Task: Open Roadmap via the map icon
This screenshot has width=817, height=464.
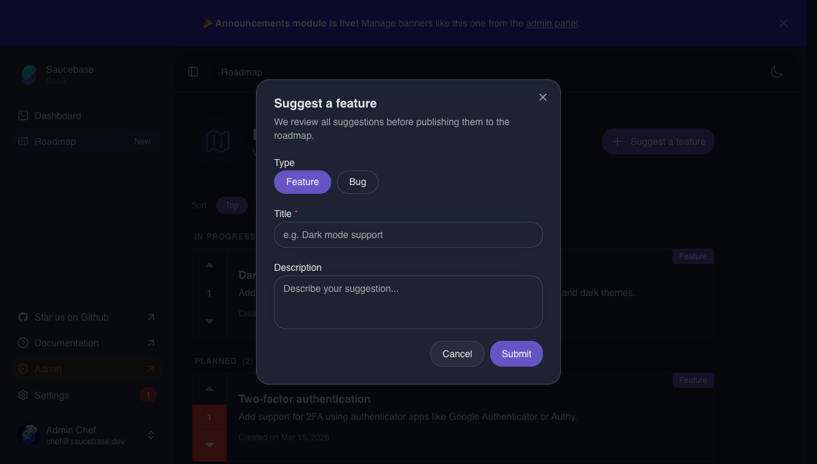Action: pos(22,142)
